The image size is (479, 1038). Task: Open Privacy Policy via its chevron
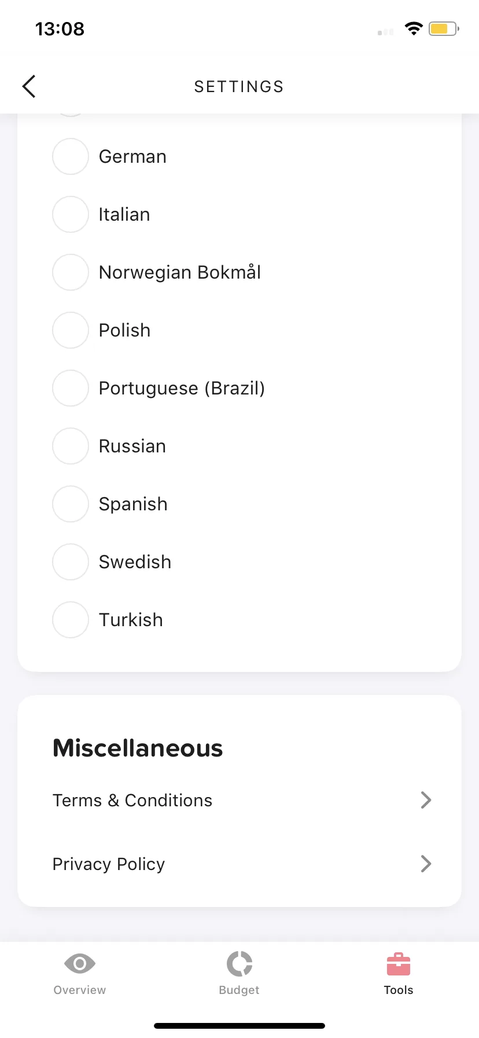426,864
